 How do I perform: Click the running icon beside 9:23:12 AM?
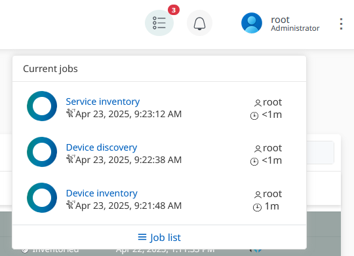point(70,113)
